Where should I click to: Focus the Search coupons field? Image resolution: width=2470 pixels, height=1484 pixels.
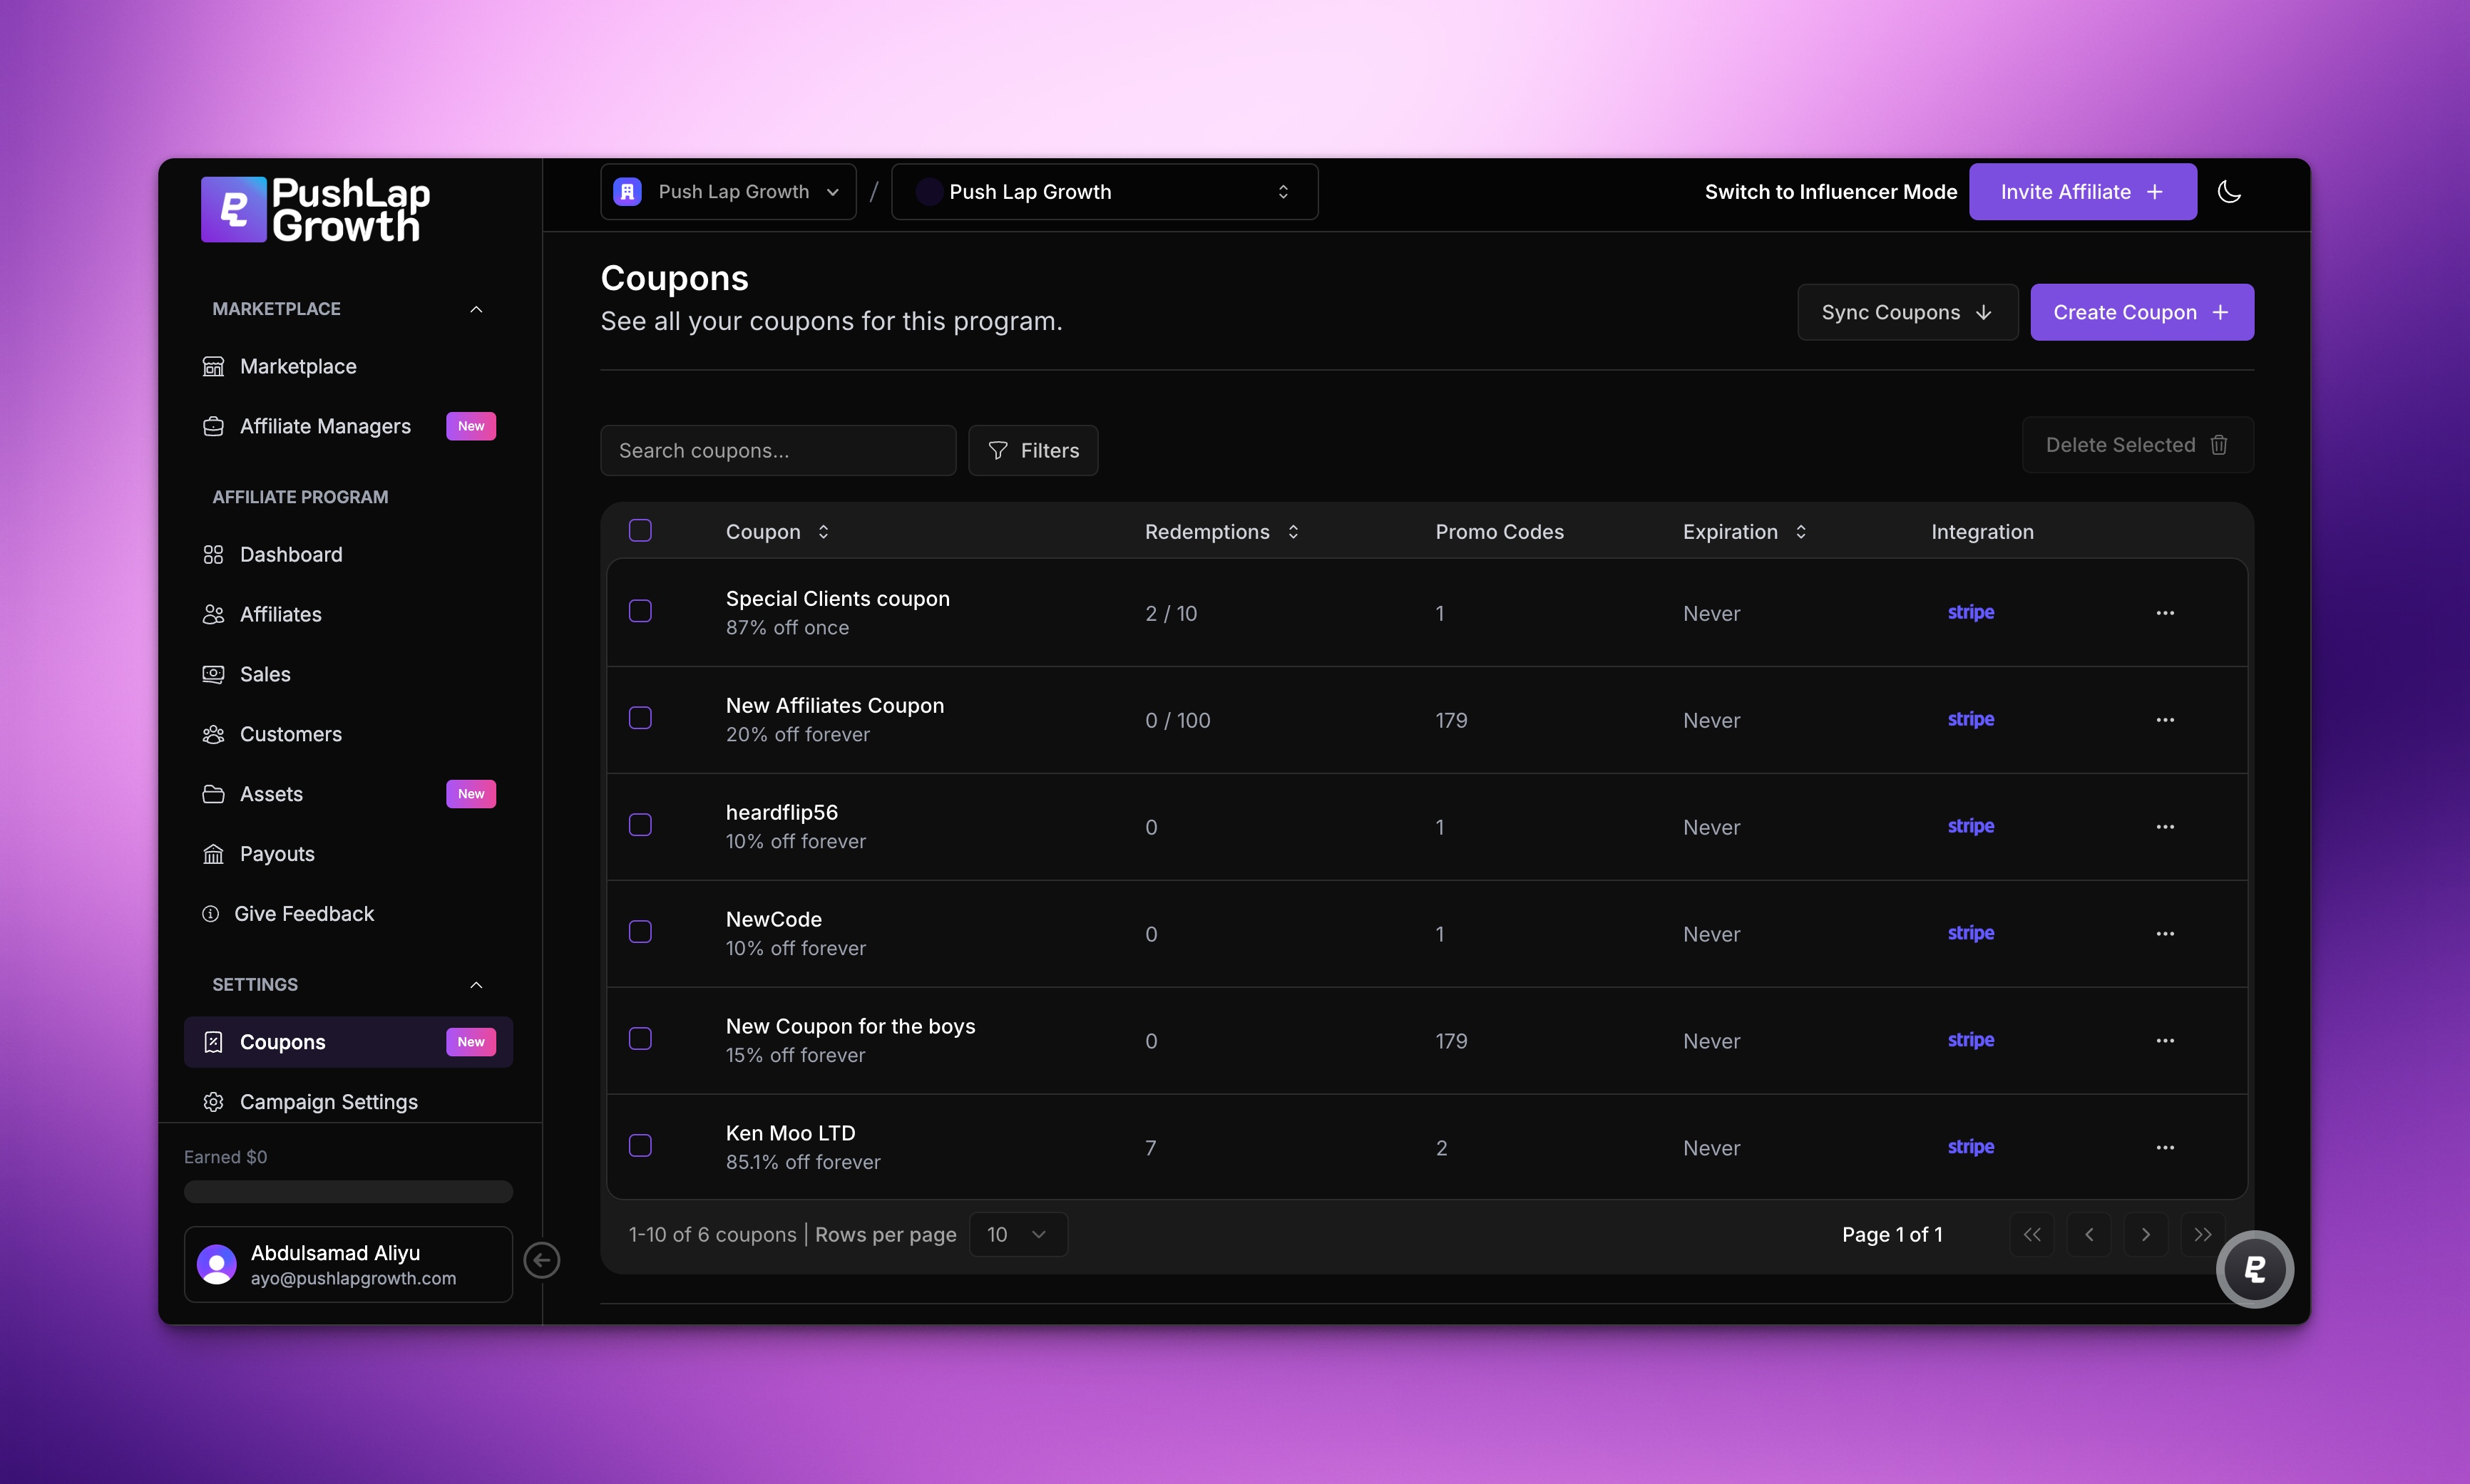tap(777, 450)
